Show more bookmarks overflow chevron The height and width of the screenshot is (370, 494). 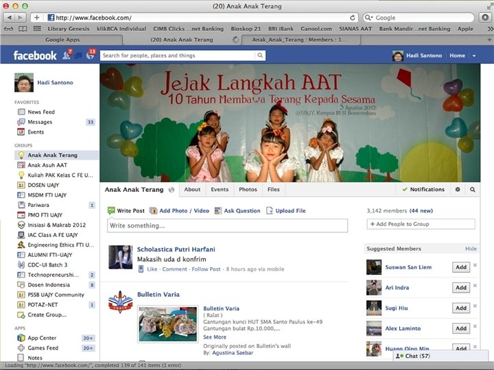[x=490, y=29]
